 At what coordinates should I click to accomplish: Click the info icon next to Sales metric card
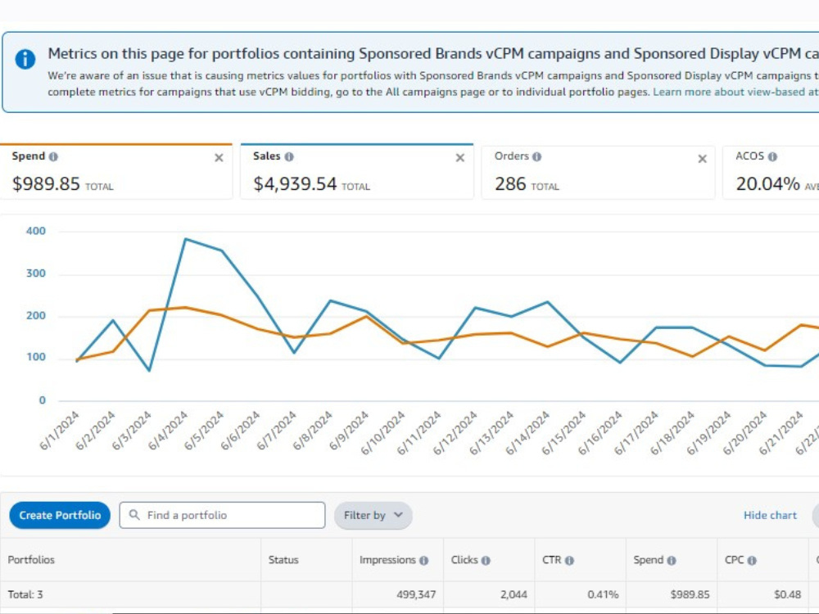[x=289, y=156]
